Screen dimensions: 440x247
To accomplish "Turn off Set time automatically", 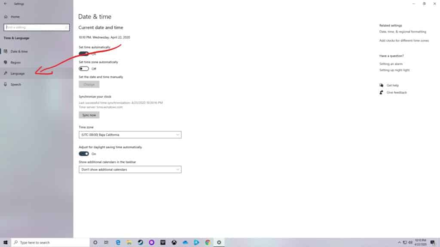I will (84, 54).
